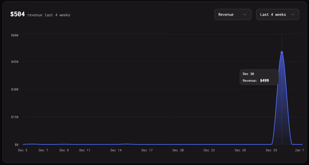
Task: Click the Dec 14 x-axis label
Action: coord(116,150)
